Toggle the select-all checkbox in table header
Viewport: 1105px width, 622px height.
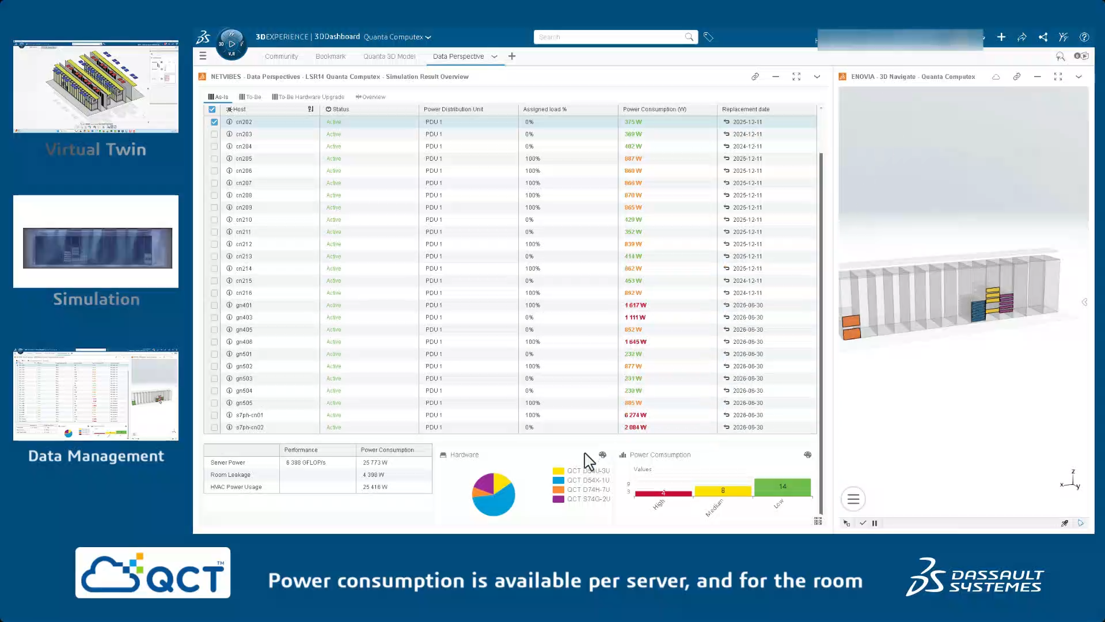[212, 109]
